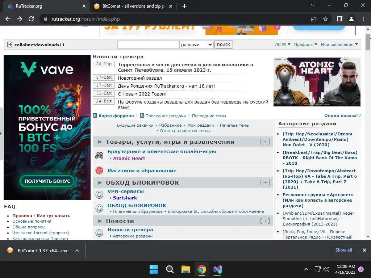
Task: Click the address bar URL
Action: pyautogui.click(x=86, y=19)
